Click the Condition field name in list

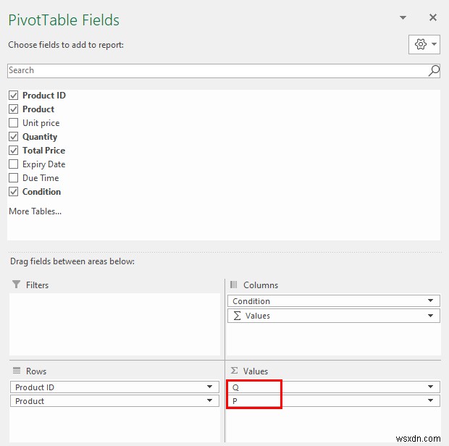click(41, 192)
